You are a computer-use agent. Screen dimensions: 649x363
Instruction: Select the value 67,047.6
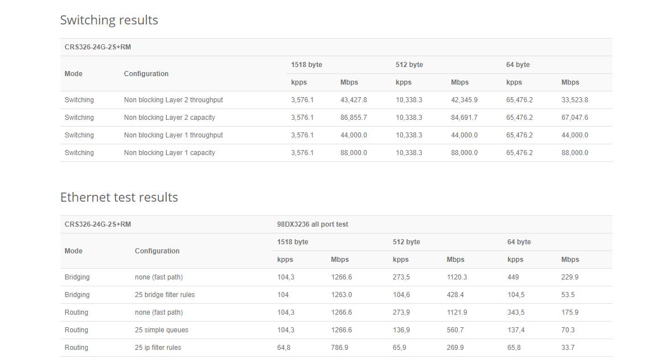[x=574, y=118]
